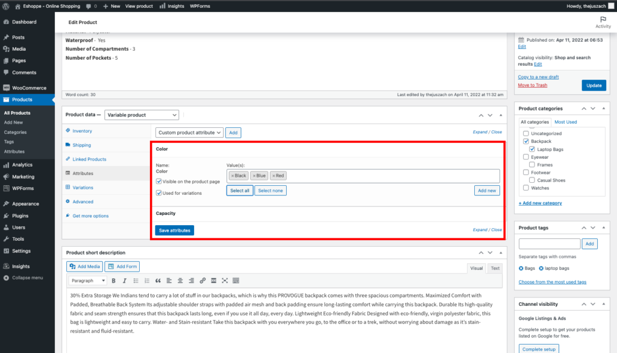Click the Update button

(594, 86)
